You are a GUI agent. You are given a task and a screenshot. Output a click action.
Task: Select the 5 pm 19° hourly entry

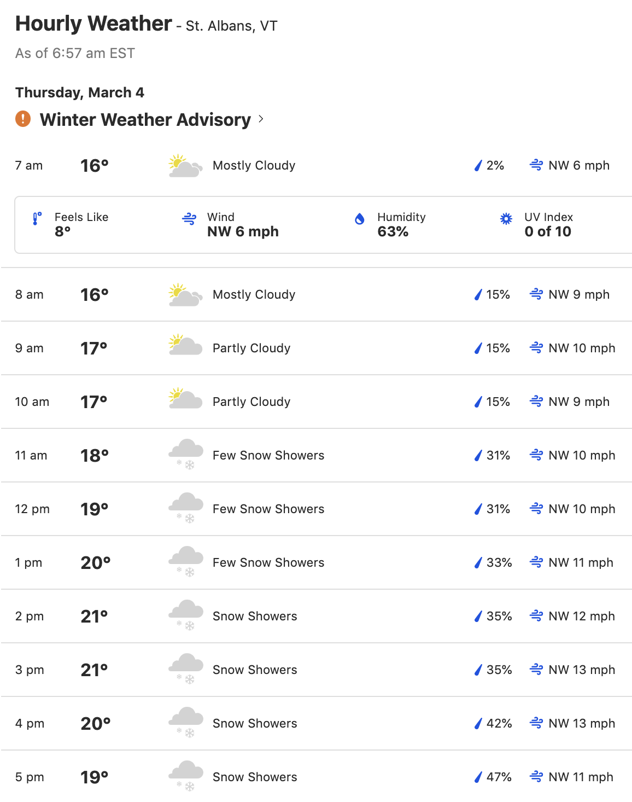pos(317,776)
